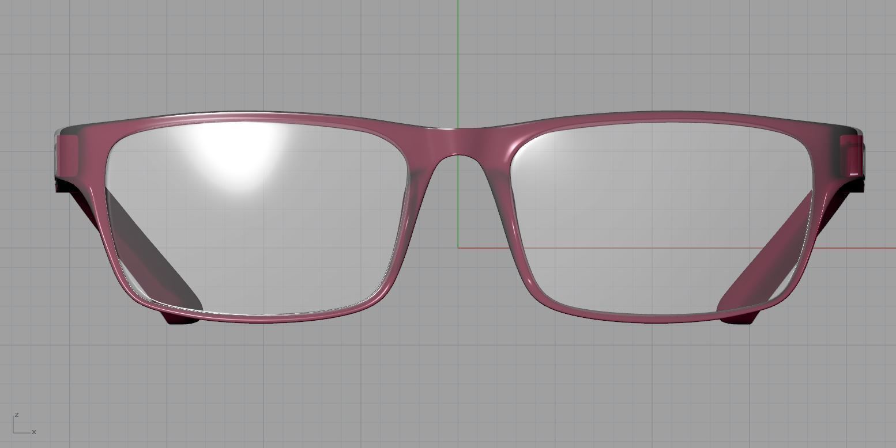Select the right lens of the glasses
896x448 pixels.
pos(663,219)
